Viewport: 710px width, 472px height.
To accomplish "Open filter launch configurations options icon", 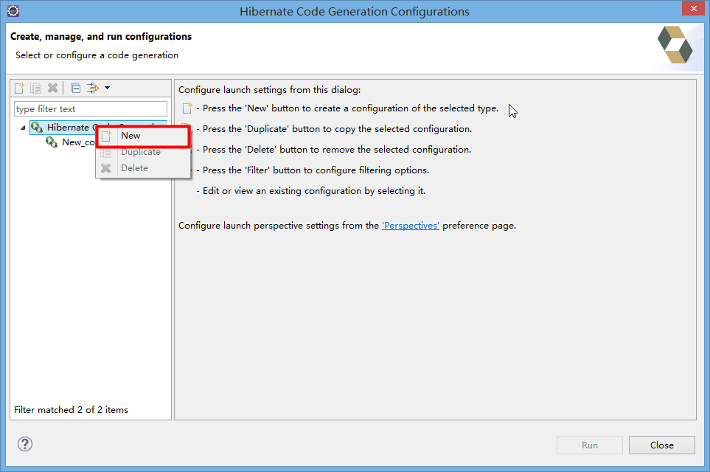I will (x=93, y=87).
